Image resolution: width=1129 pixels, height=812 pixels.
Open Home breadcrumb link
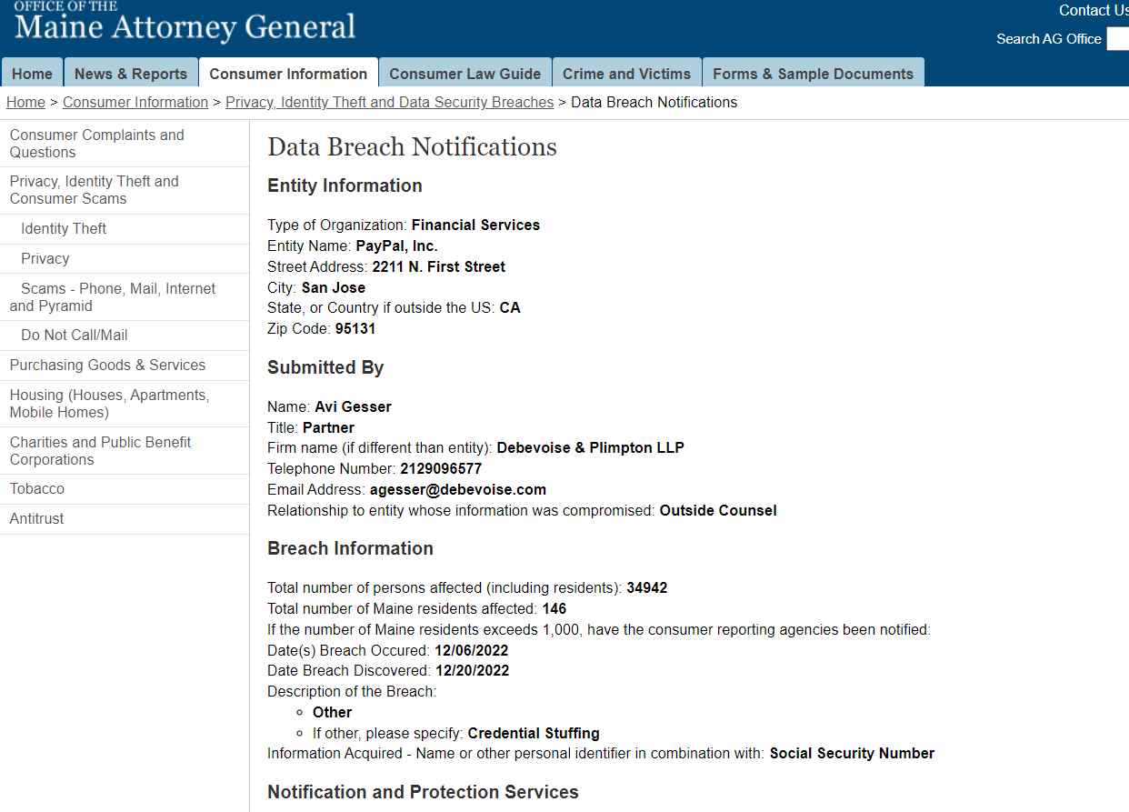(25, 102)
